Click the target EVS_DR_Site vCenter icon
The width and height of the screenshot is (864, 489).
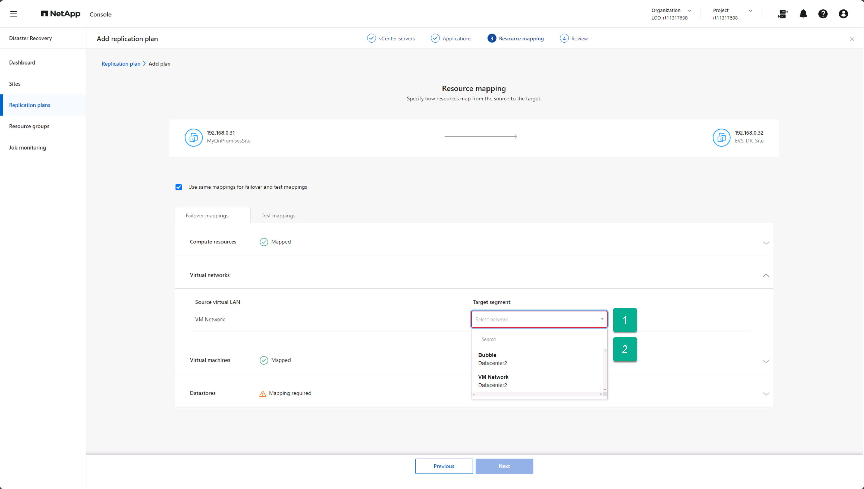721,137
